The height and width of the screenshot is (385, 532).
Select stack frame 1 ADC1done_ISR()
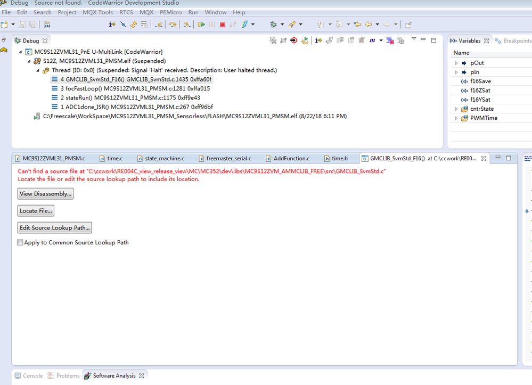pos(132,107)
